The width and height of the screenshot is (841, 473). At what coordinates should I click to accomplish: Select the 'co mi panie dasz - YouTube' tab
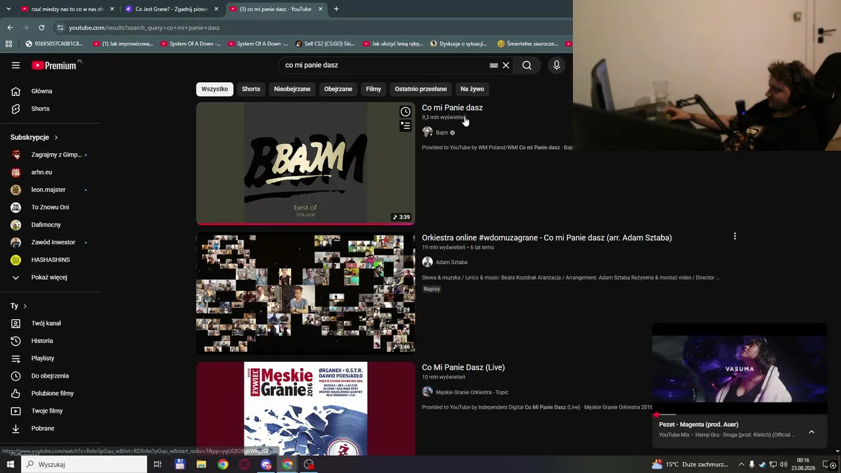click(x=276, y=9)
